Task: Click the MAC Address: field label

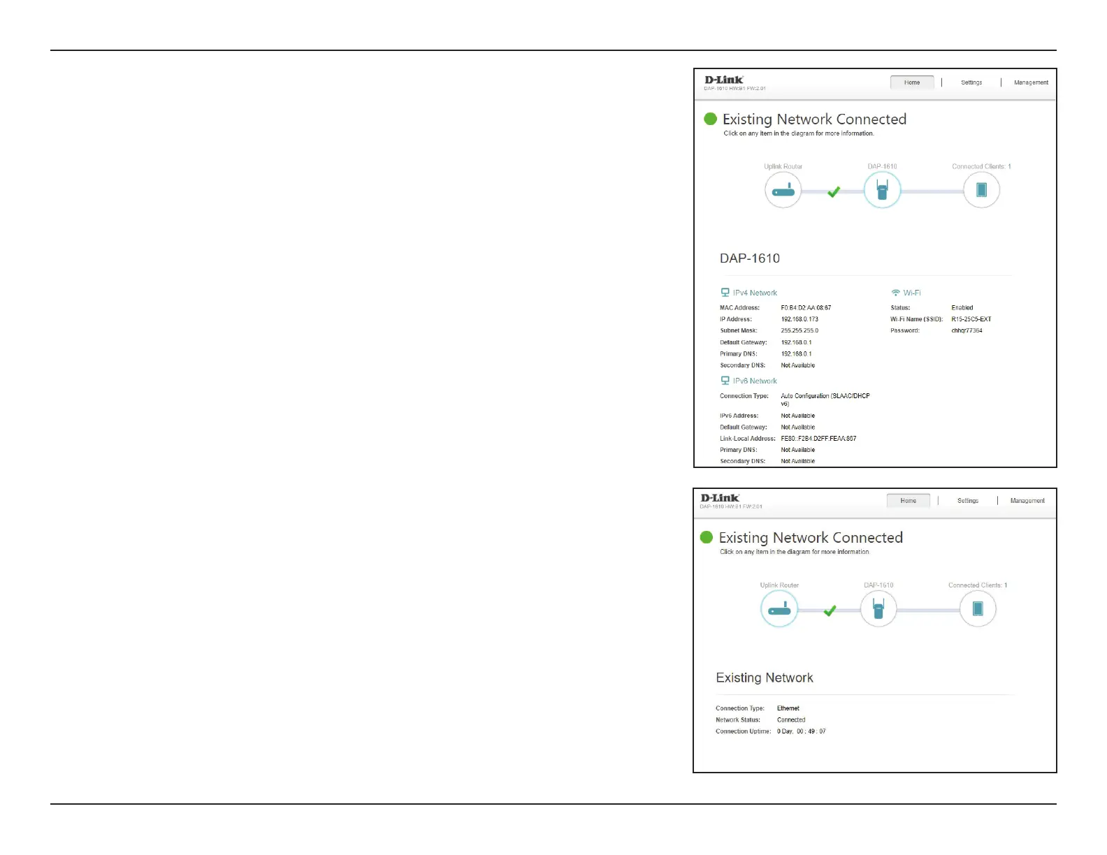Action: (739, 307)
